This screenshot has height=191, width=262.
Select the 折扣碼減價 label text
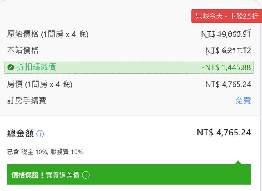[36, 67]
